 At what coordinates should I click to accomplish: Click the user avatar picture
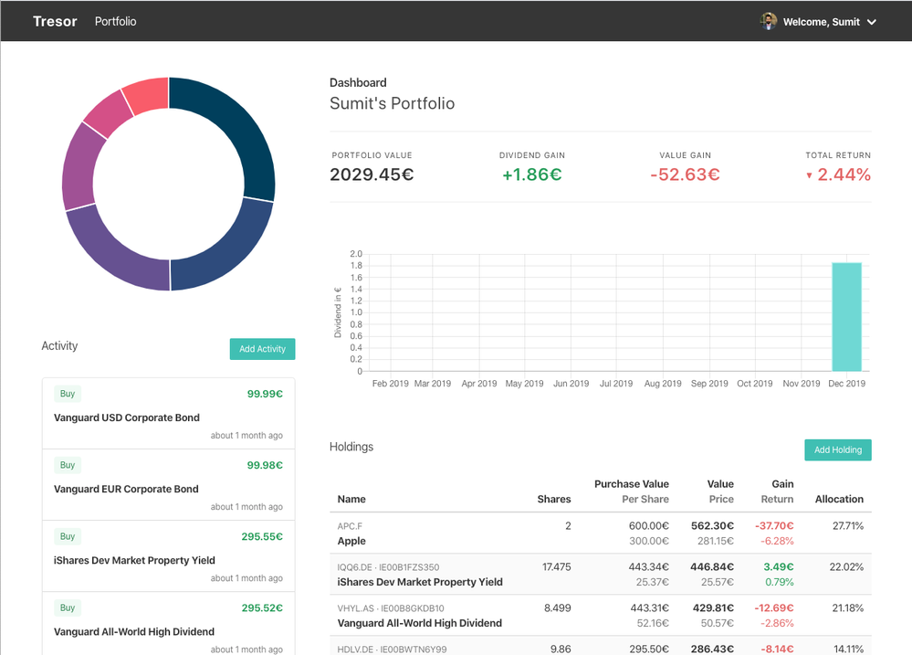click(769, 21)
